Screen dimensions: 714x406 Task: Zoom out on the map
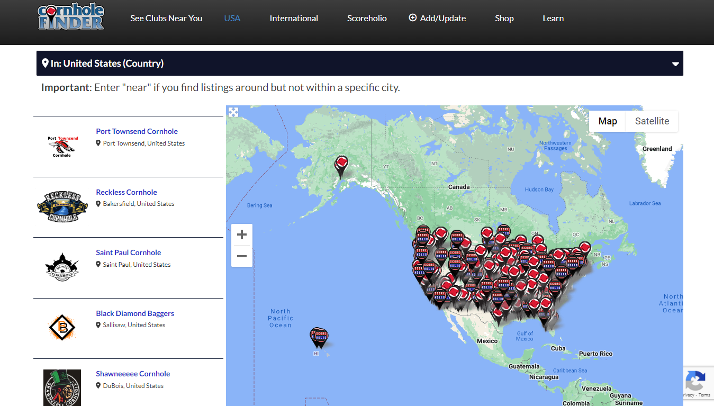pyautogui.click(x=242, y=256)
